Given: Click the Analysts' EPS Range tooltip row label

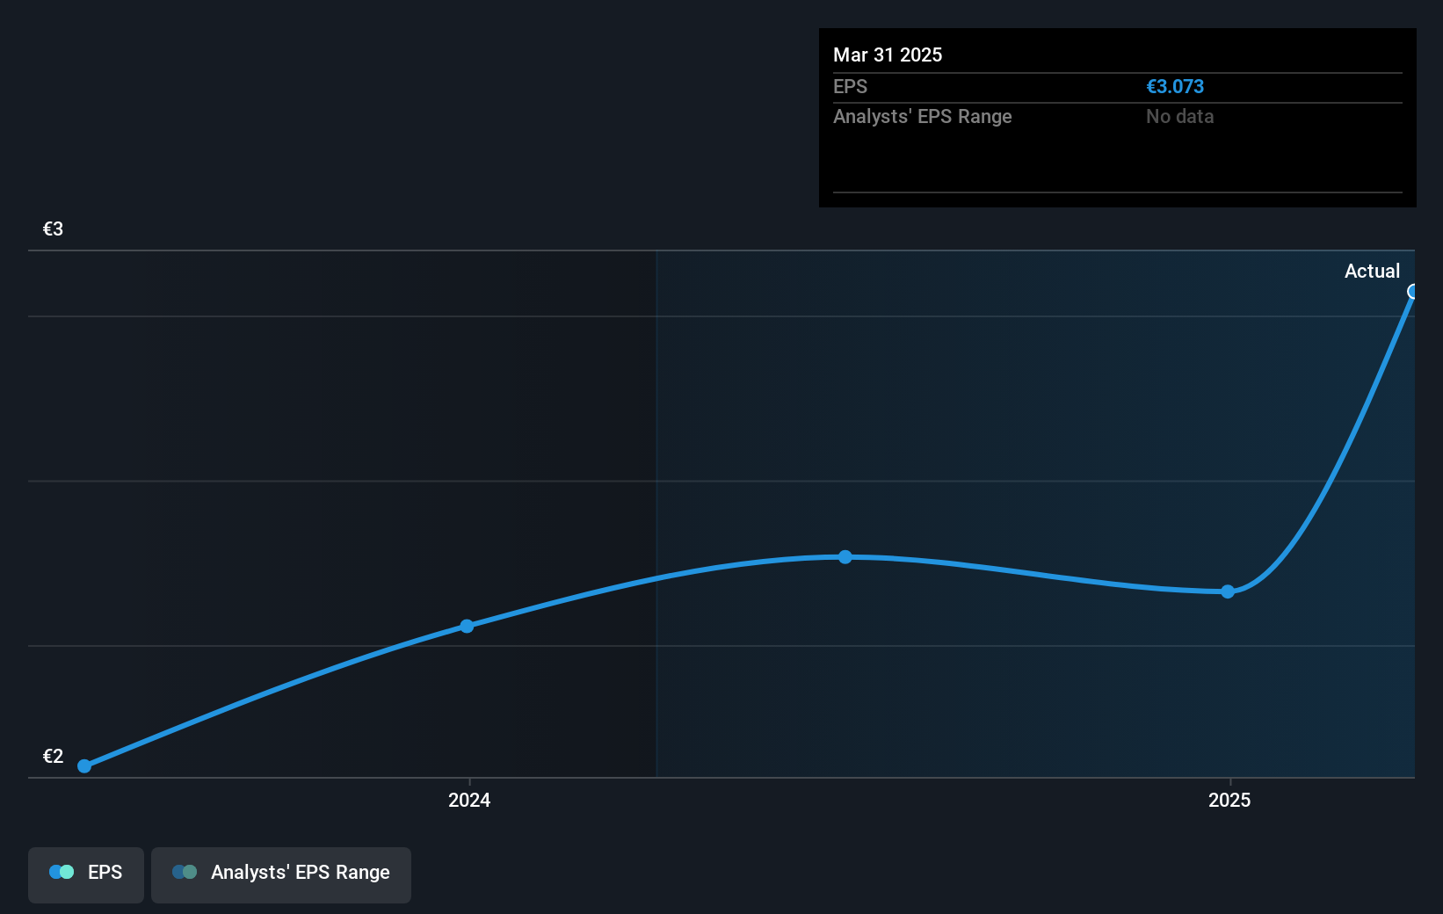Looking at the screenshot, I should click(x=922, y=116).
